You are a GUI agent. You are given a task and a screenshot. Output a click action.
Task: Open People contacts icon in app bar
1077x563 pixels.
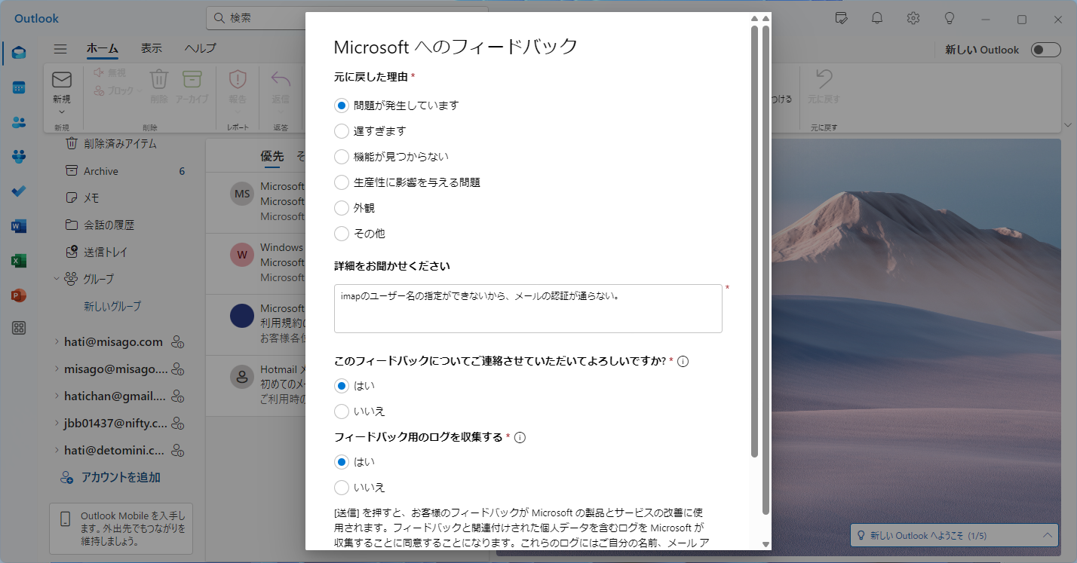click(x=19, y=122)
